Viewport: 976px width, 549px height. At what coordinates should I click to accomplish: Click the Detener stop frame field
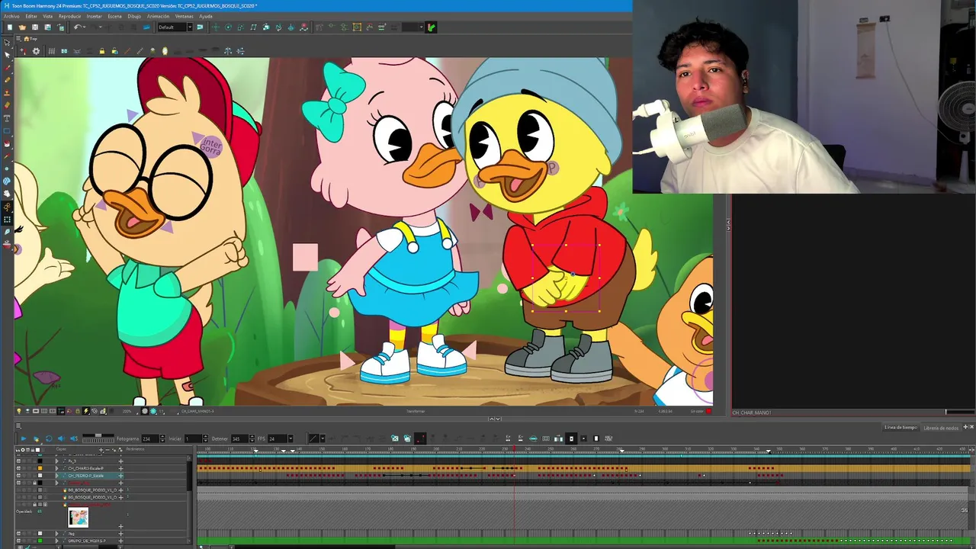239,438
